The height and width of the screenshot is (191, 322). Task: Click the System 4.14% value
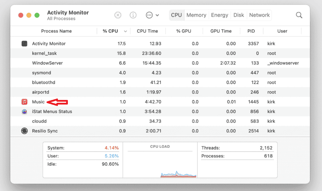(112, 148)
